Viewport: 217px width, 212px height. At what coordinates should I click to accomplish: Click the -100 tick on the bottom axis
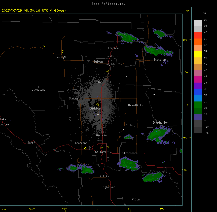[x=31, y=208]
